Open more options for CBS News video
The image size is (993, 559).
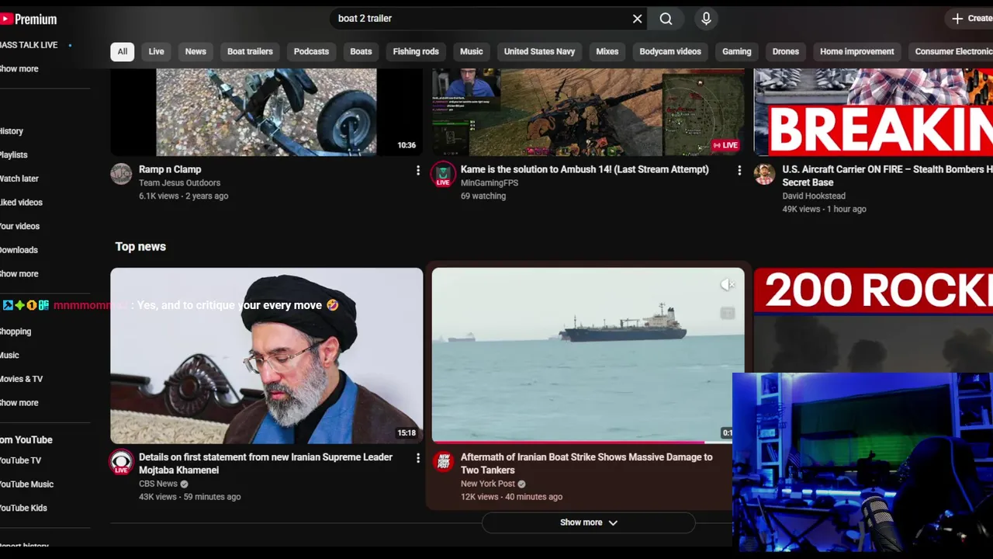tap(418, 458)
